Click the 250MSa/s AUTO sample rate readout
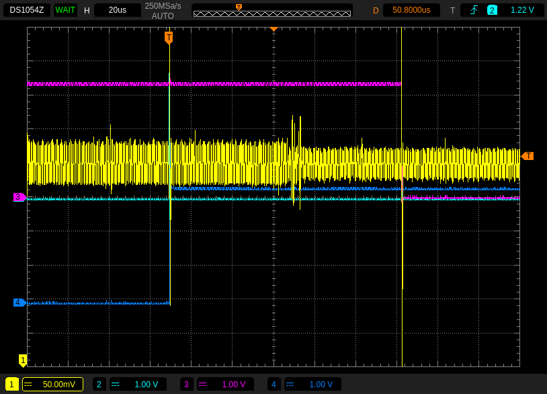The image size is (547, 394). pos(163,10)
